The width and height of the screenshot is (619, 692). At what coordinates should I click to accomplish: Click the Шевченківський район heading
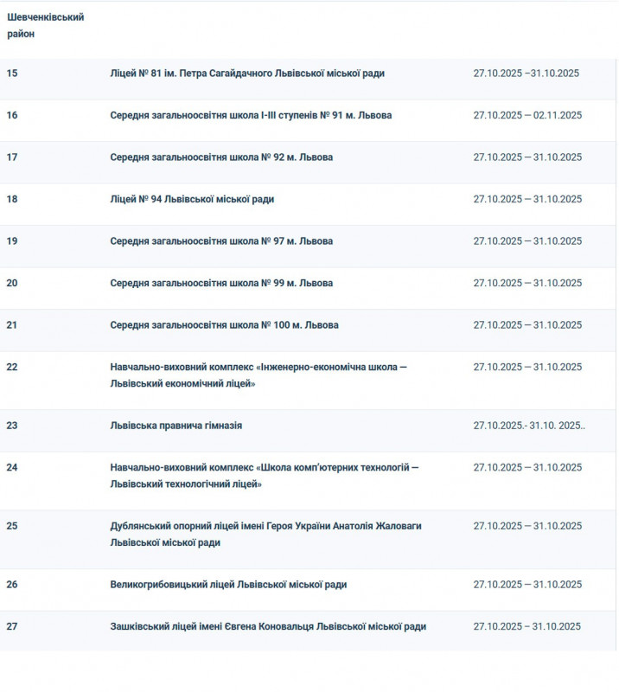click(45, 25)
